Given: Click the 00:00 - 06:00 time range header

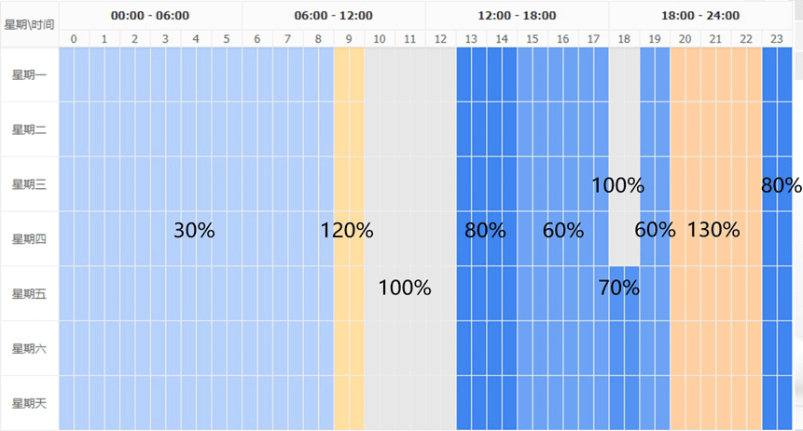Looking at the screenshot, I should point(150,16).
